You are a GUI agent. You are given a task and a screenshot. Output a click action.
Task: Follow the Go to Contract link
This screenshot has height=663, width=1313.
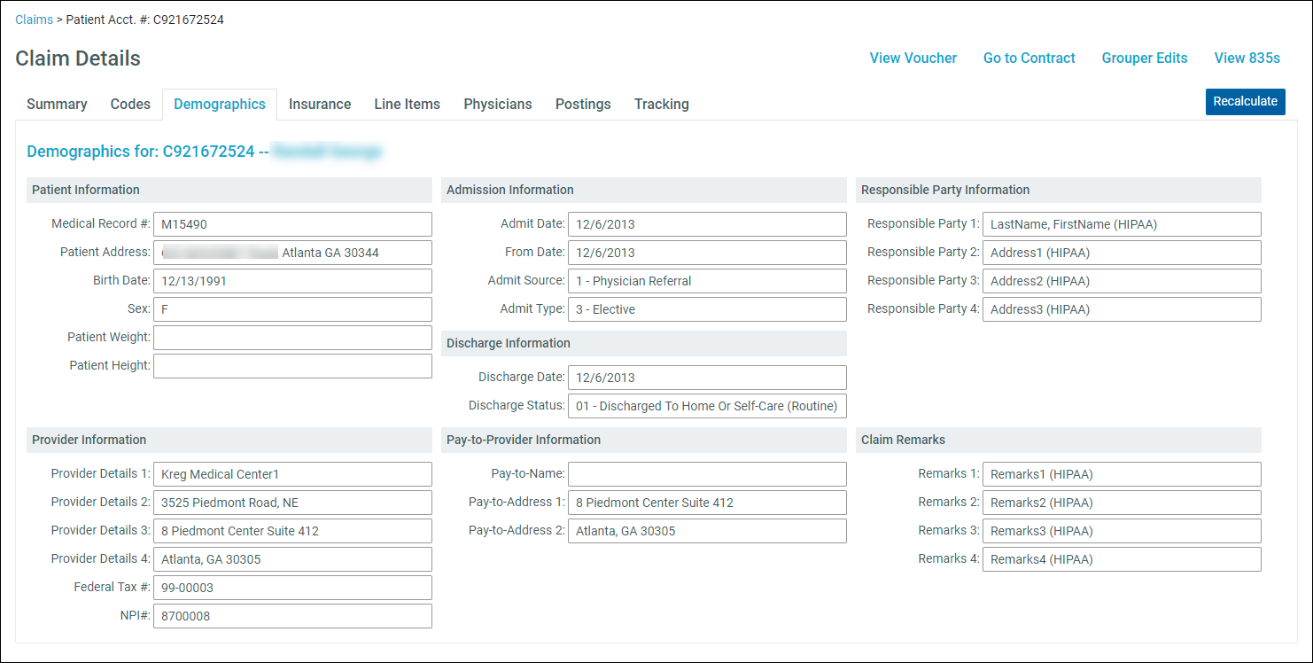pos(1029,58)
